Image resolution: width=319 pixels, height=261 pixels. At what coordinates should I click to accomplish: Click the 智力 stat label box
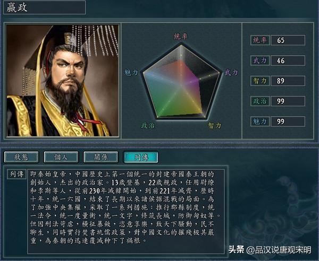(260, 81)
